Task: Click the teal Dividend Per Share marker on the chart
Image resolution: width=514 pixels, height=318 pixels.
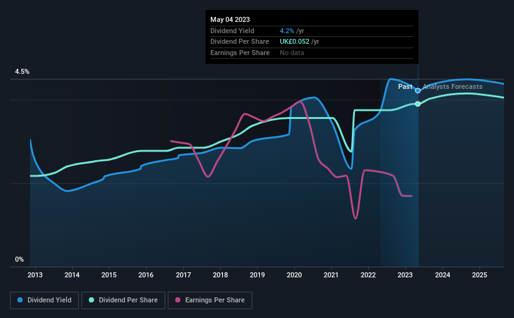Action: [x=418, y=104]
